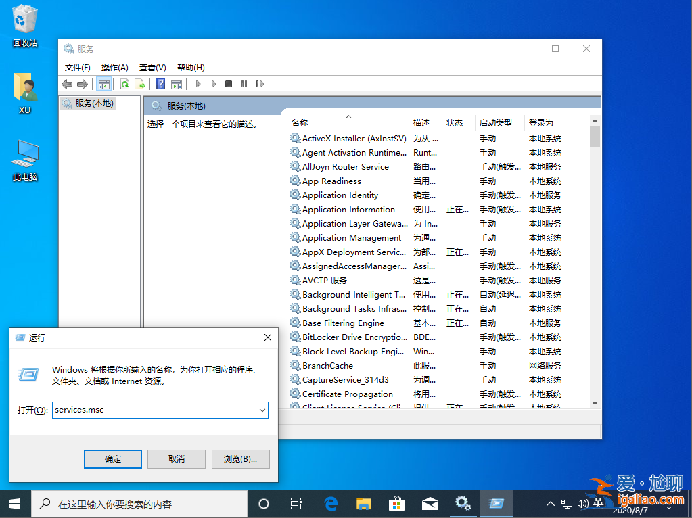Click the Pause Service icon
Viewport: 692px width, 518px height.
244,84
